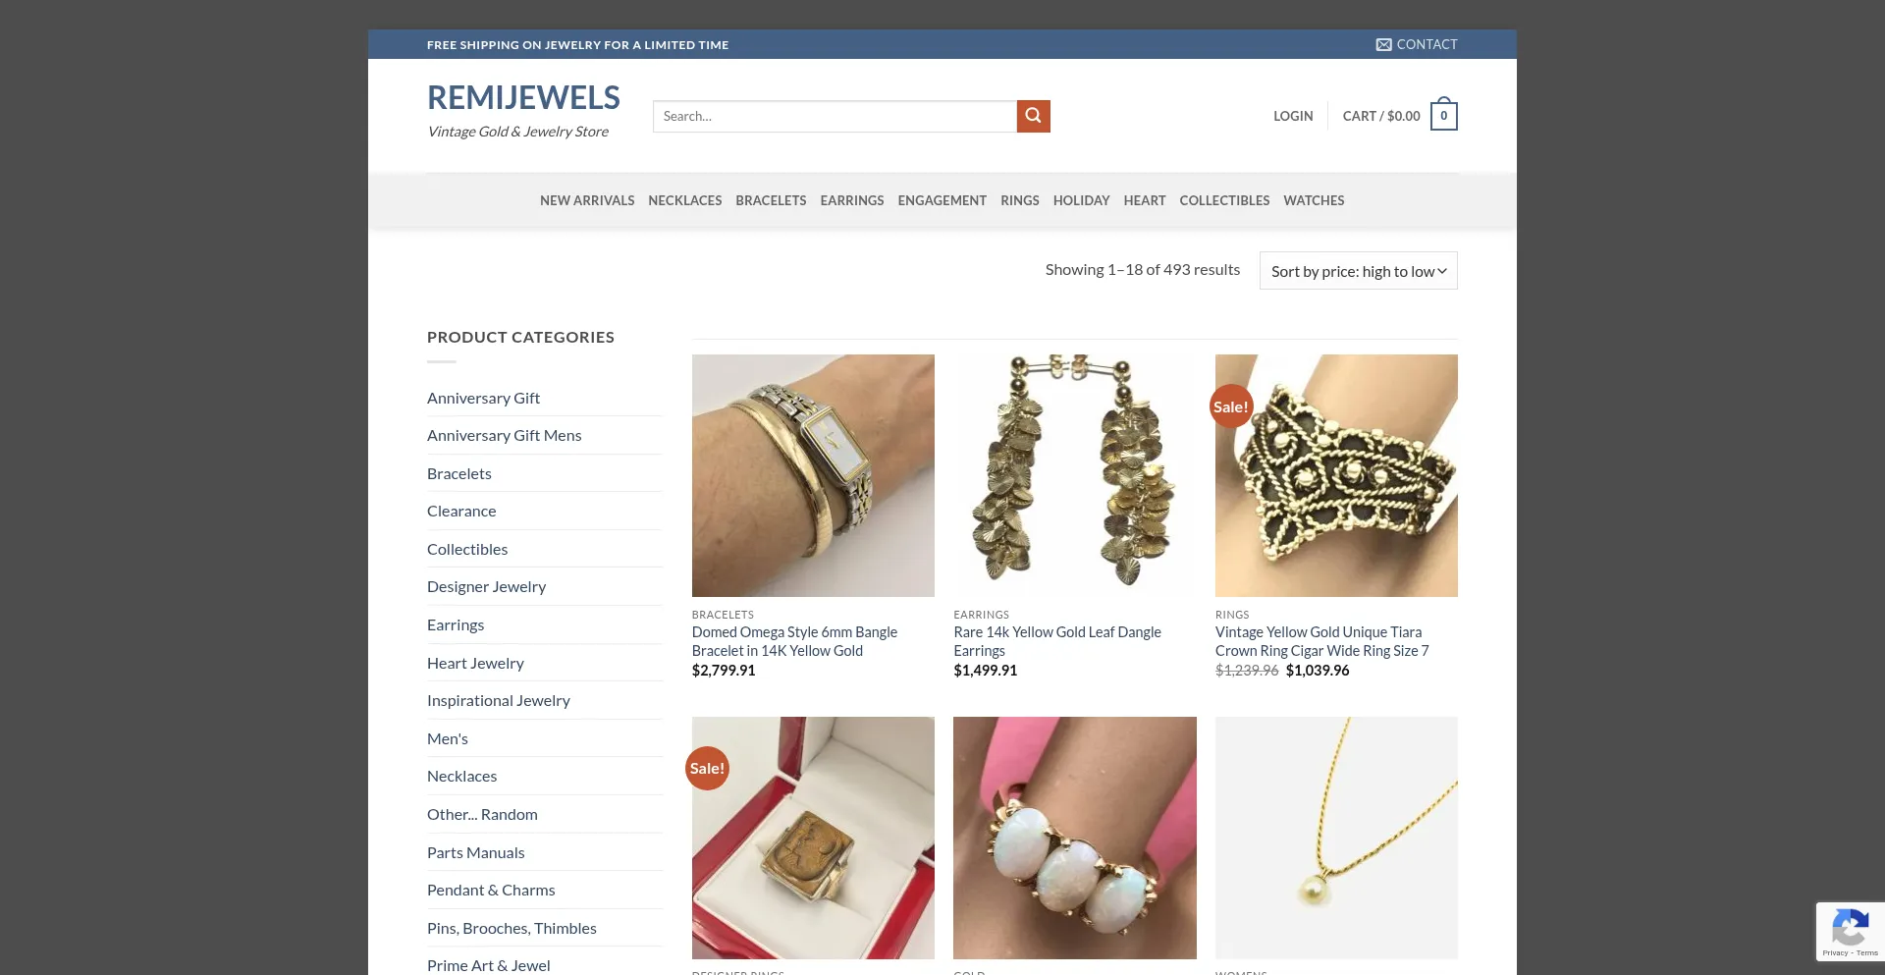The width and height of the screenshot is (1885, 975).
Task: Open the opal three-stone ring image
Action: click(1075, 838)
